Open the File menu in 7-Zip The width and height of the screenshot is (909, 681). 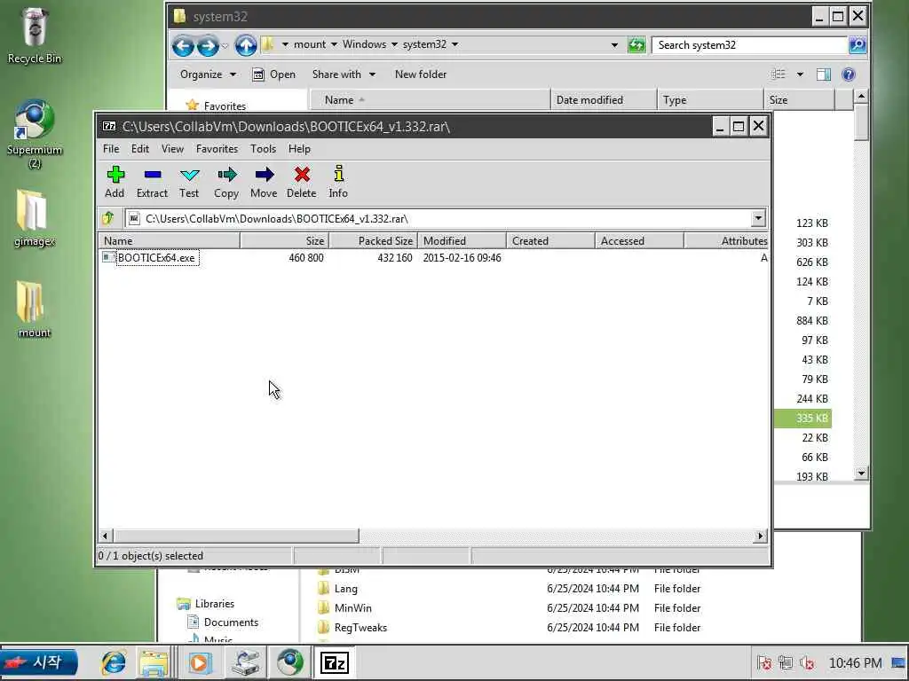[111, 149]
